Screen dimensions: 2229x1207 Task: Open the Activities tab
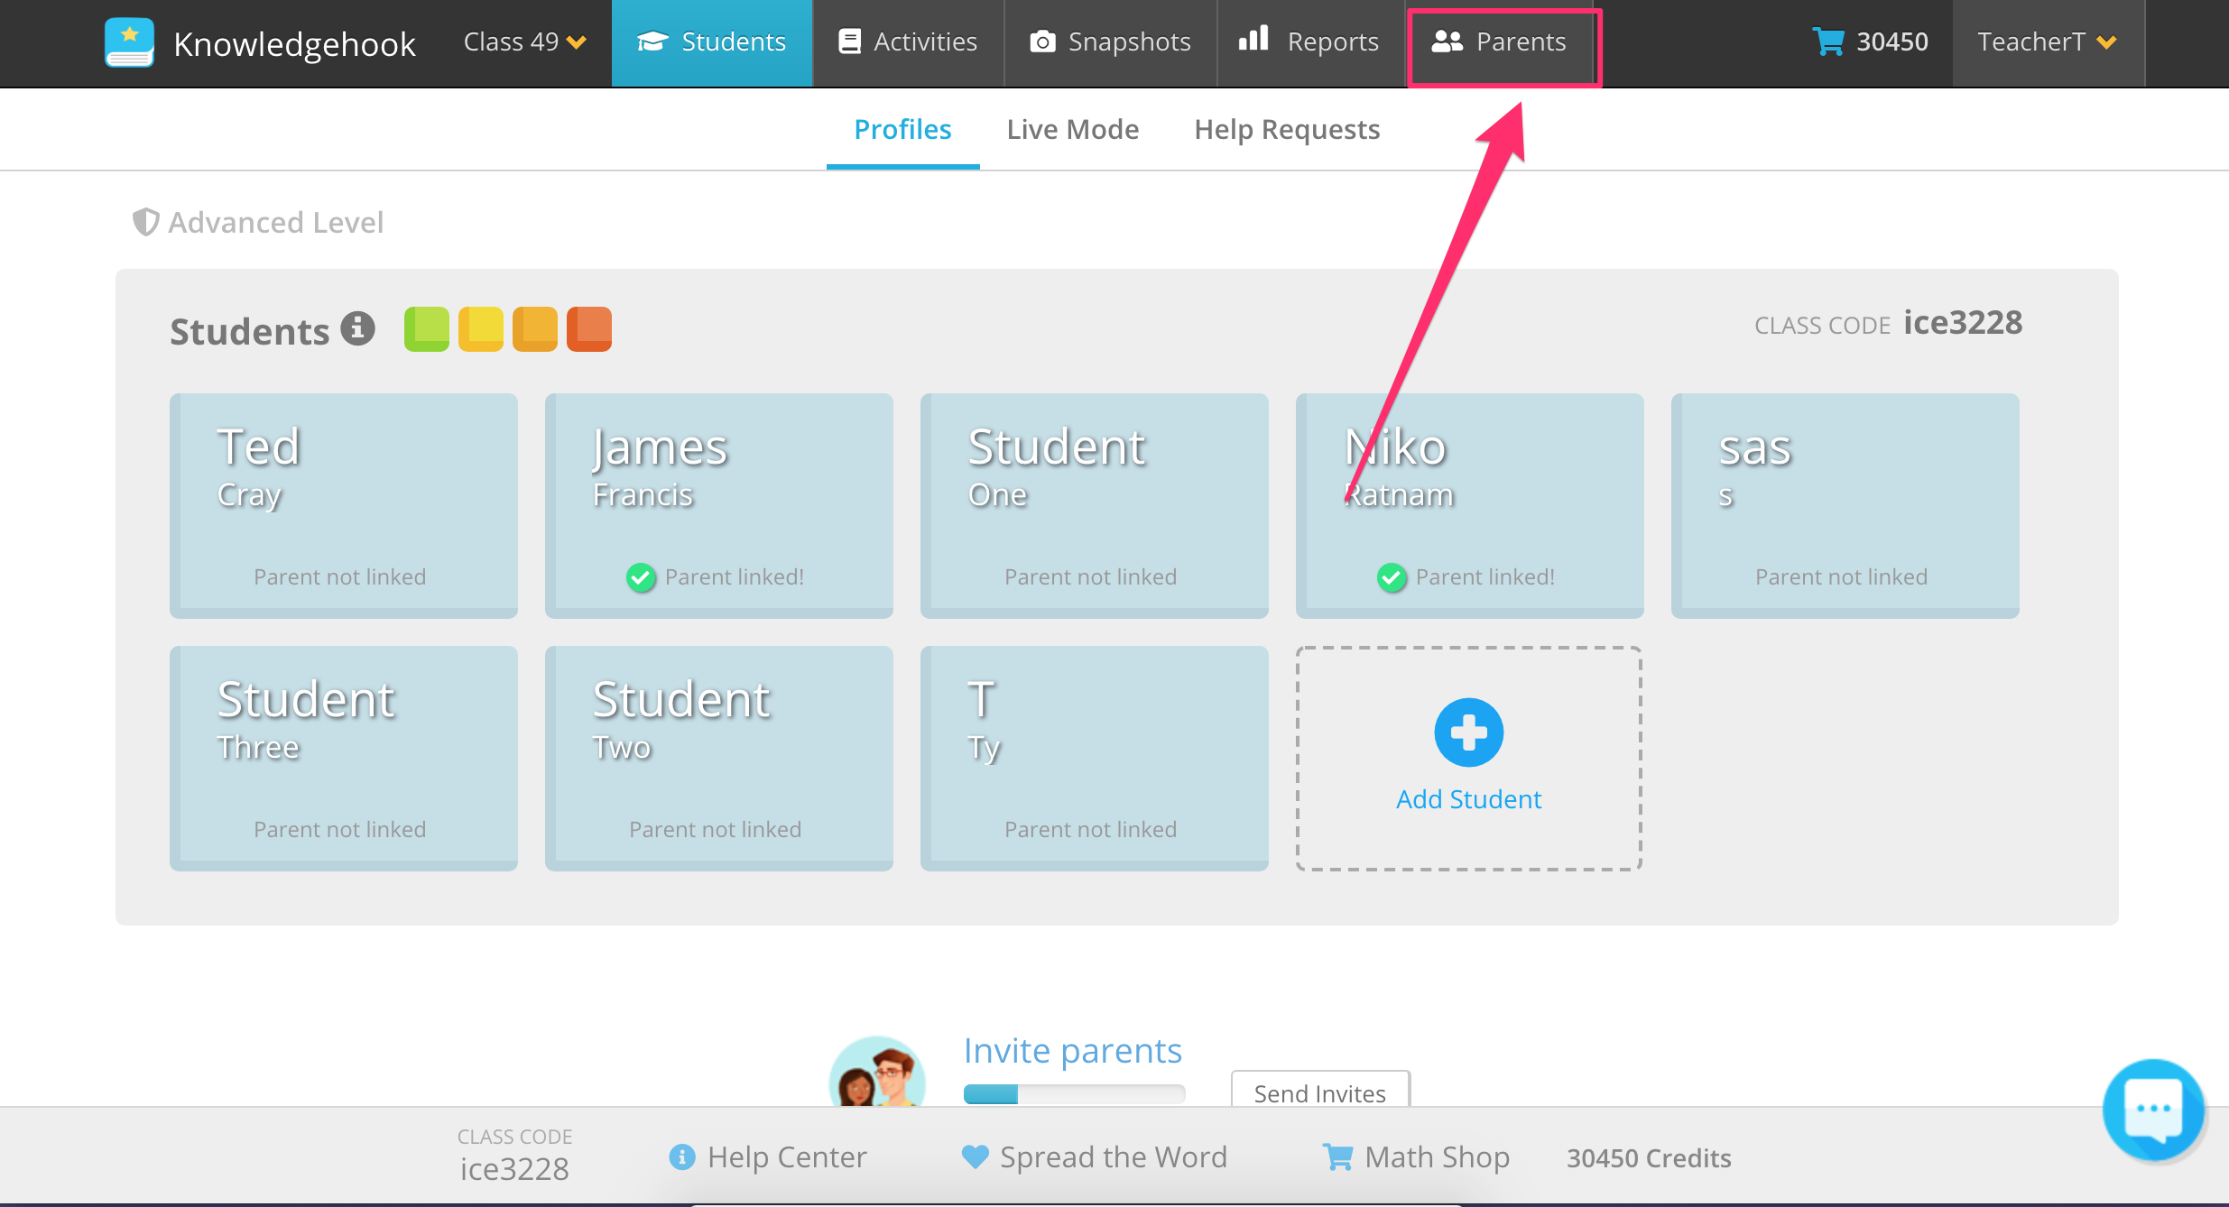[908, 42]
